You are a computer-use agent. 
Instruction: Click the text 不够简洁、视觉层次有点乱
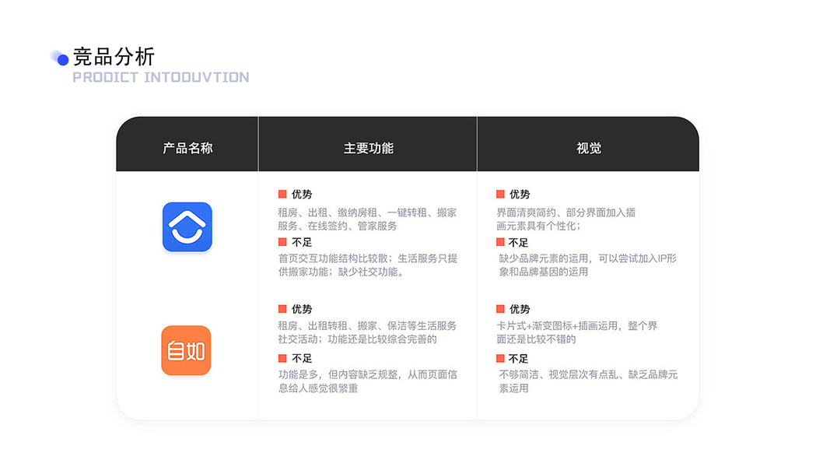559,374
